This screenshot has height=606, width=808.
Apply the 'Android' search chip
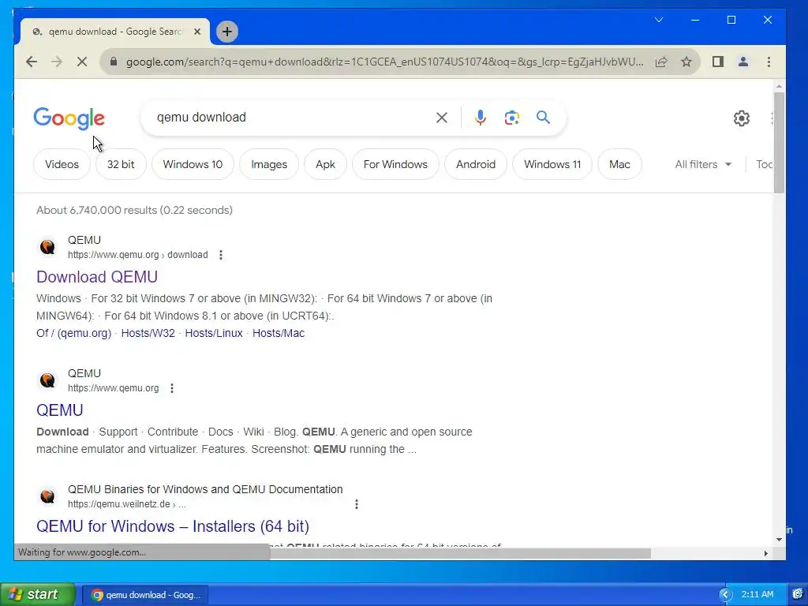pyautogui.click(x=476, y=164)
